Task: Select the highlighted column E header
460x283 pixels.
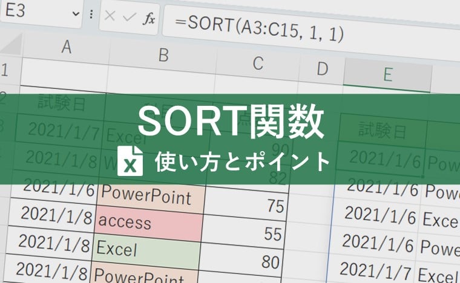Action: [x=387, y=74]
